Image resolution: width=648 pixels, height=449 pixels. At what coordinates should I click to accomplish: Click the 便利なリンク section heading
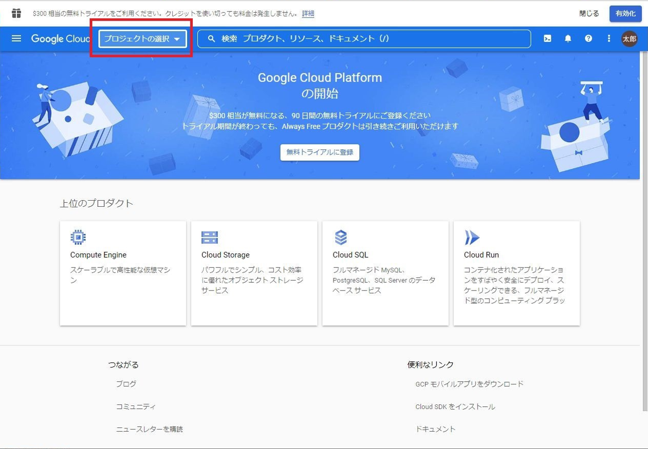click(x=431, y=365)
